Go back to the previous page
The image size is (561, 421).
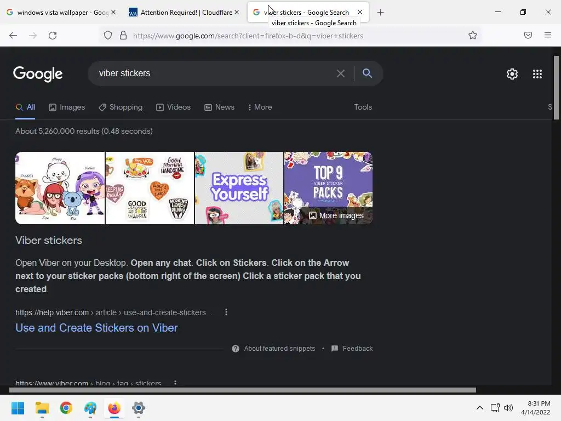point(13,36)
